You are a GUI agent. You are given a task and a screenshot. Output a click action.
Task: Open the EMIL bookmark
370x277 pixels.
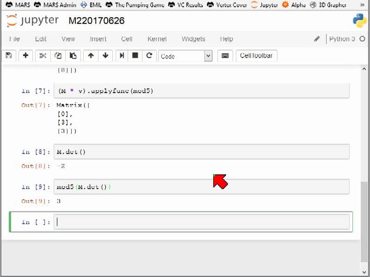pyautogui.click(x=91, y=5)
